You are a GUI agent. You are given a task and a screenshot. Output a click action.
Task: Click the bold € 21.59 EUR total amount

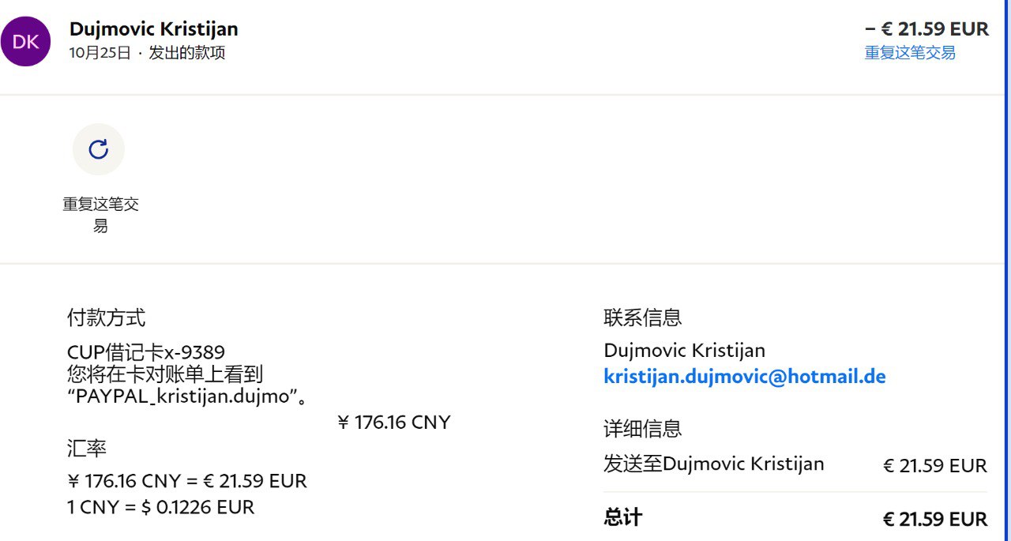tap(934, 520)
